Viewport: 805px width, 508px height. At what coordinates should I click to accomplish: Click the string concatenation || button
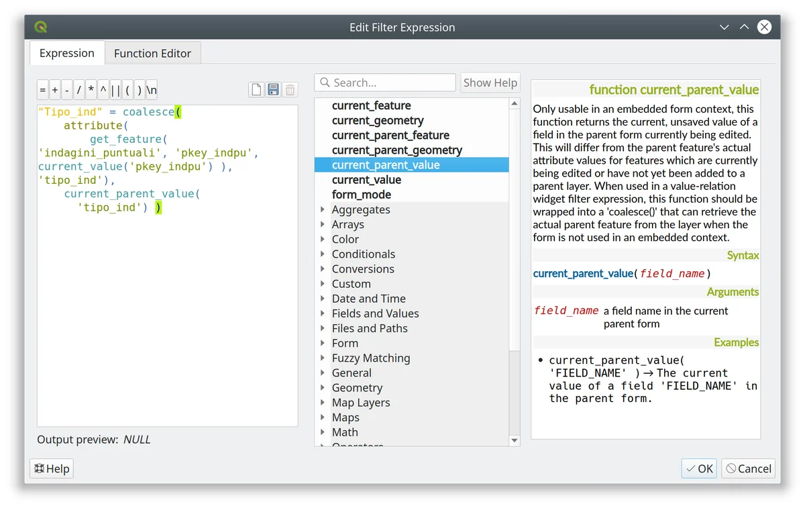click(115, 90)
